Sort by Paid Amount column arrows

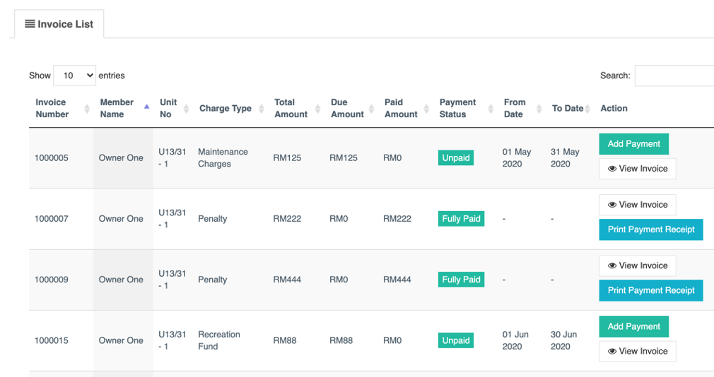(x=427, y=109)
